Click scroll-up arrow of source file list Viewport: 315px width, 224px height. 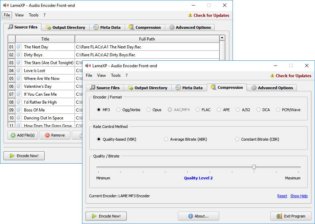pos(222,38)
